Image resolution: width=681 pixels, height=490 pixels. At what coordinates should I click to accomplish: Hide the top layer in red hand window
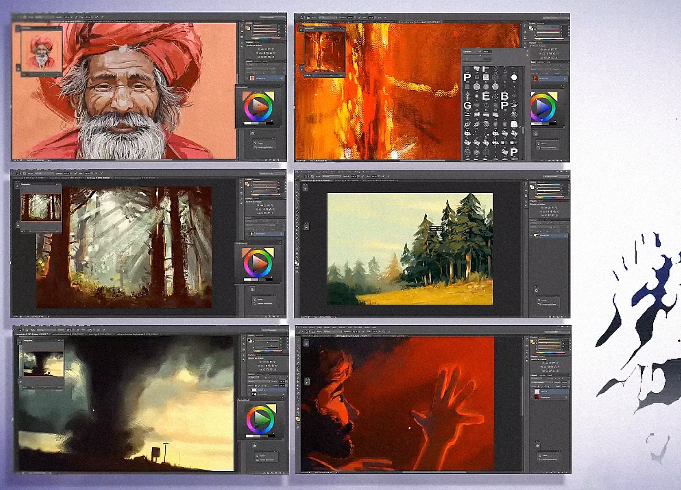(532, 392)
